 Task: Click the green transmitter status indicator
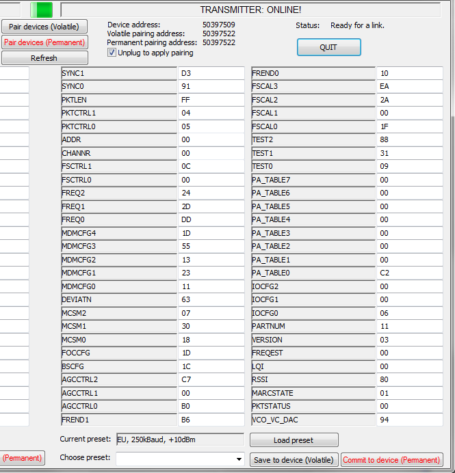click(41, 10)
